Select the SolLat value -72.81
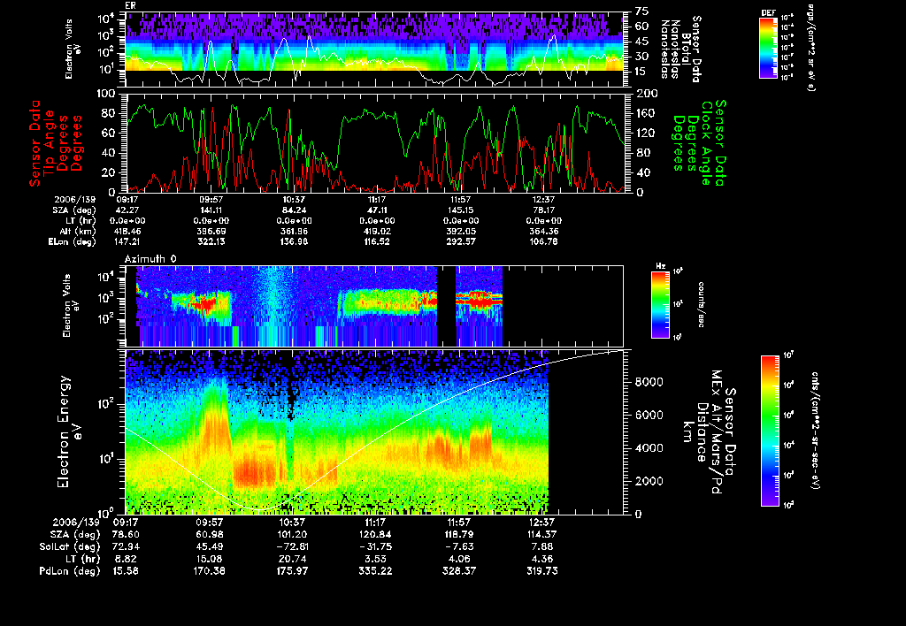The height and width of the screenshot is (626, 906). (x=292, y=546)
